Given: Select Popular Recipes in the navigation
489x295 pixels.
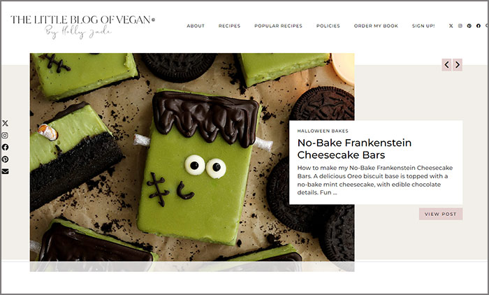Looking at the screenshot, I should click(278, 26).
